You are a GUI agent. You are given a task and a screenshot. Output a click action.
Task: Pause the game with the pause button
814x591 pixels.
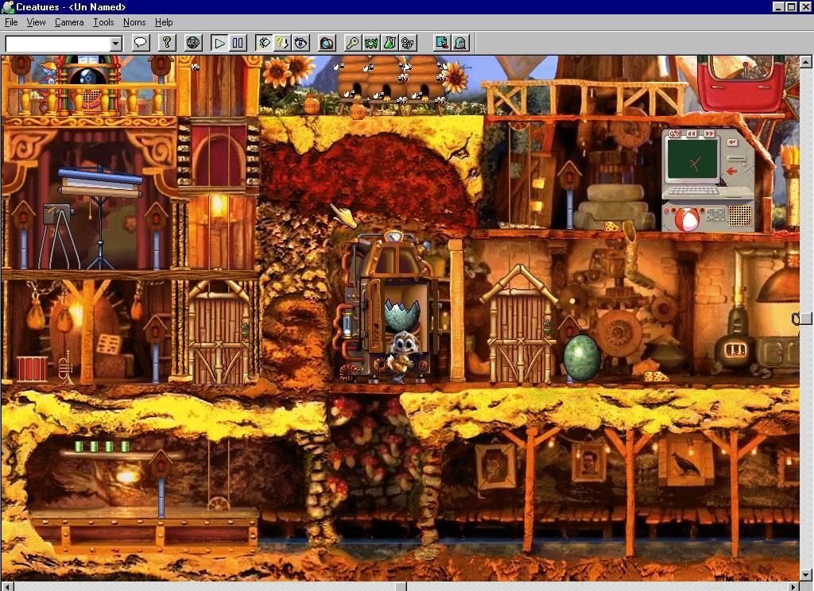point(238,43)
